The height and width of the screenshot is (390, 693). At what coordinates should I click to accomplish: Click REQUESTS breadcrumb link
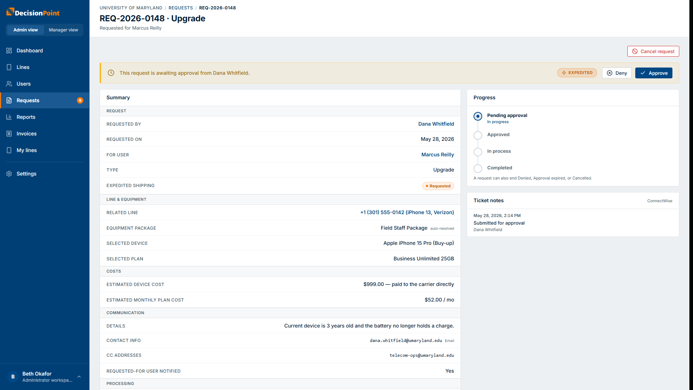pyautogui.click(x=181, y=8)
